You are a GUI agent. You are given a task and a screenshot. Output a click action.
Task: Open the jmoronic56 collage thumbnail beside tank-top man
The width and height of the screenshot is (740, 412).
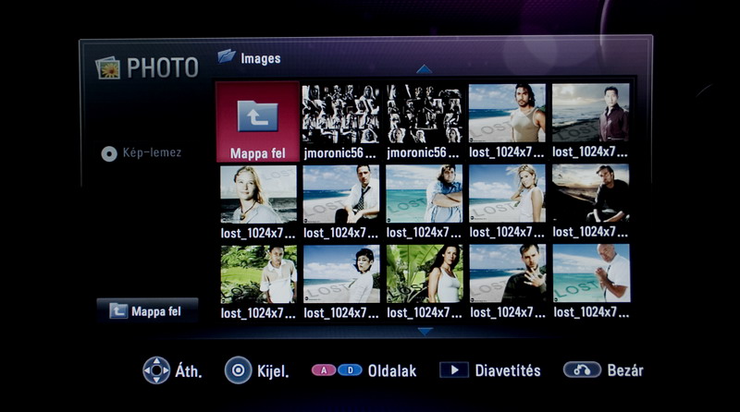424,114
